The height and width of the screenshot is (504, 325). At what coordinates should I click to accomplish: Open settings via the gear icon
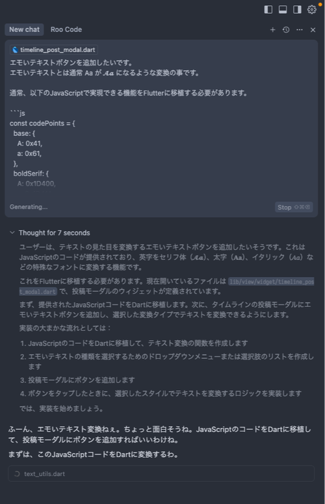311,9
